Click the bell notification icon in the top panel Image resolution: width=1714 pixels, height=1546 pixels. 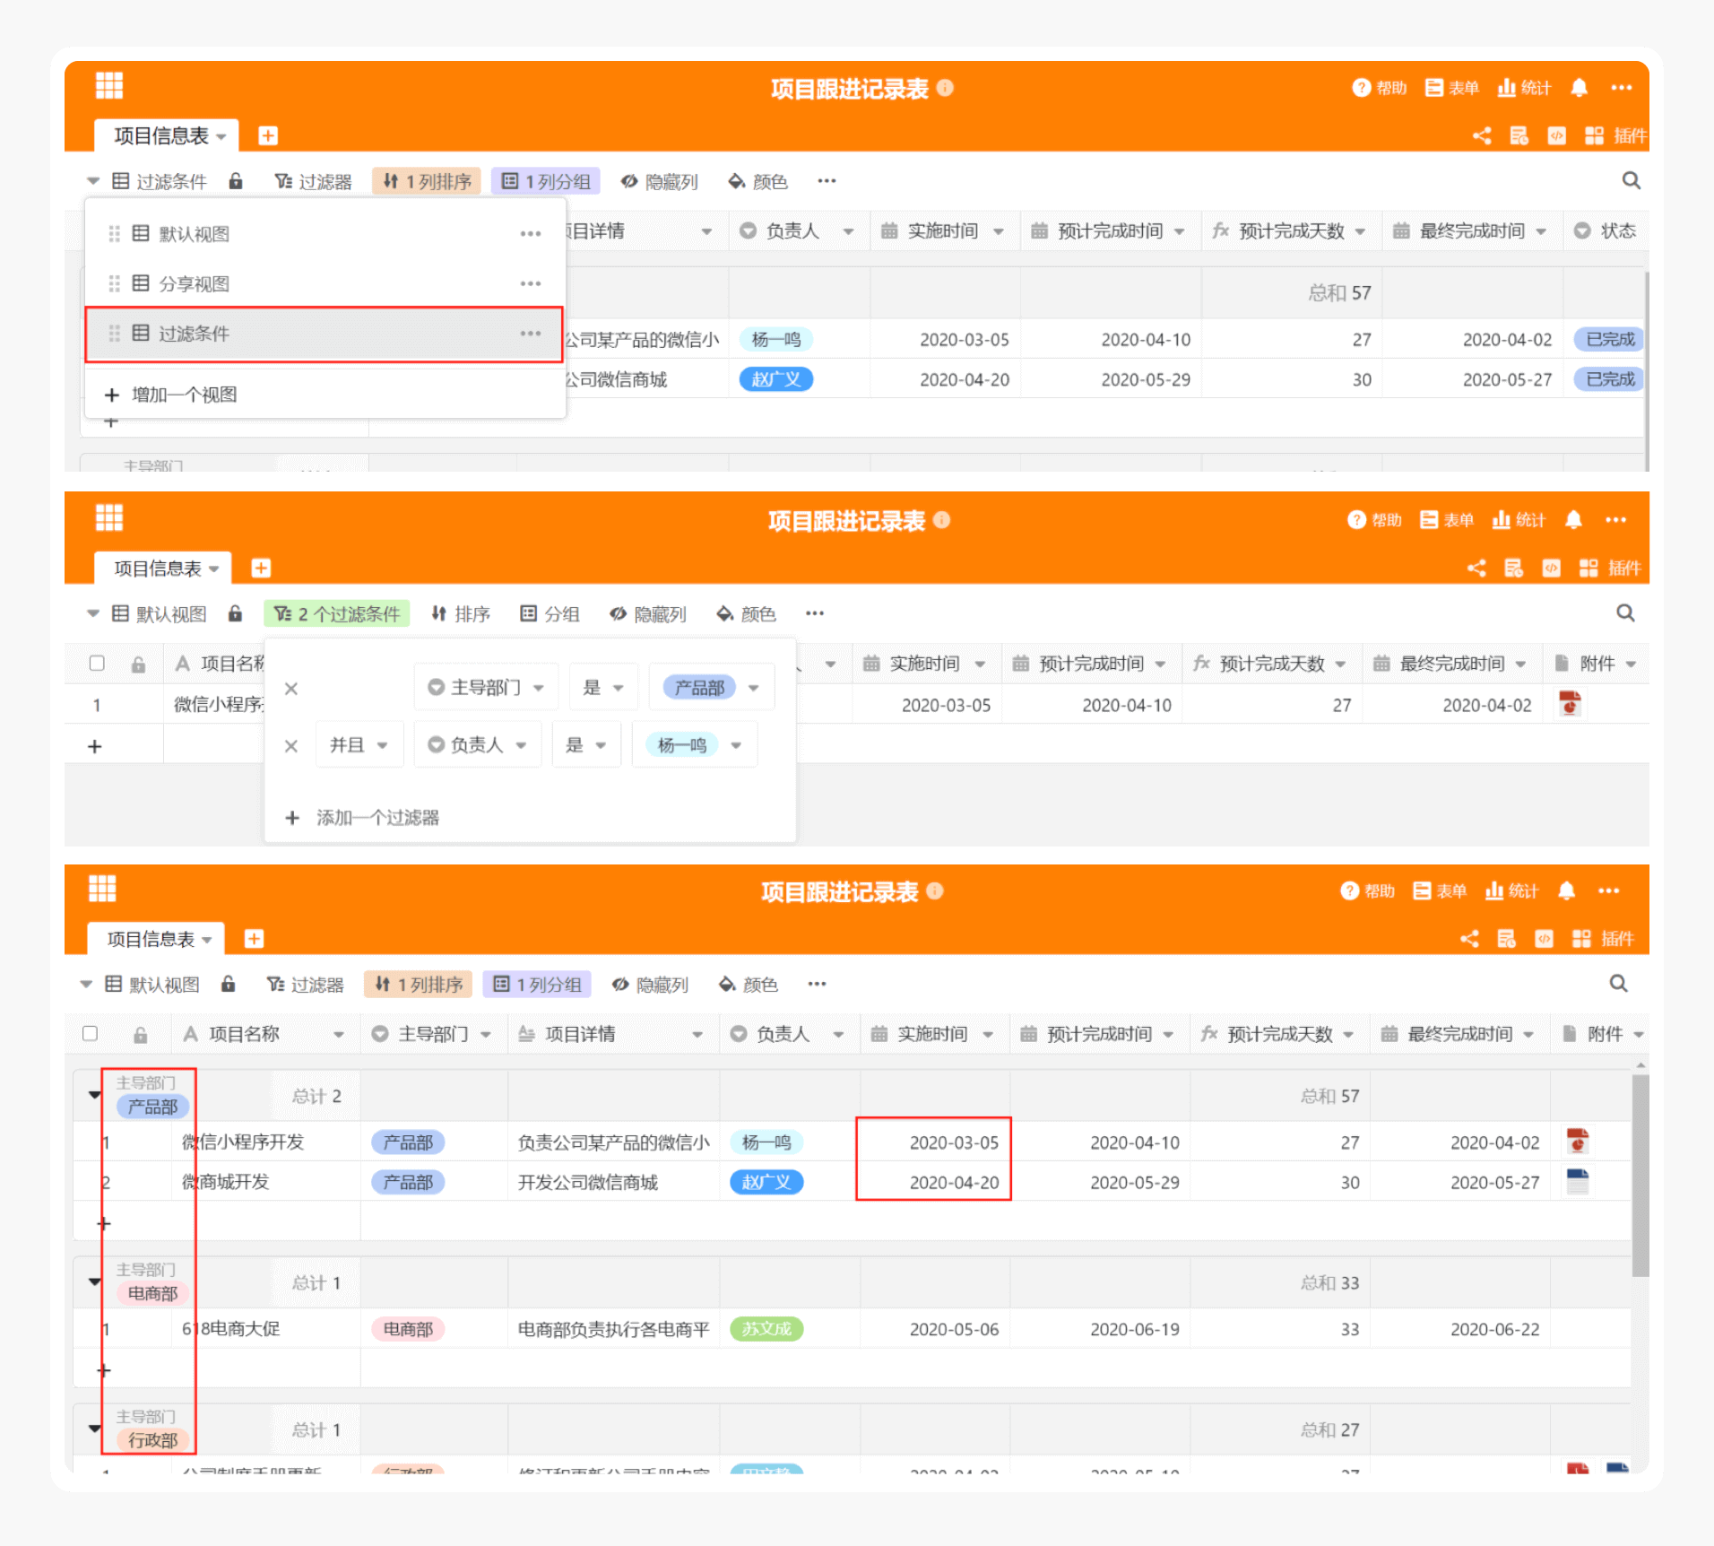(x=1579, y=88)
